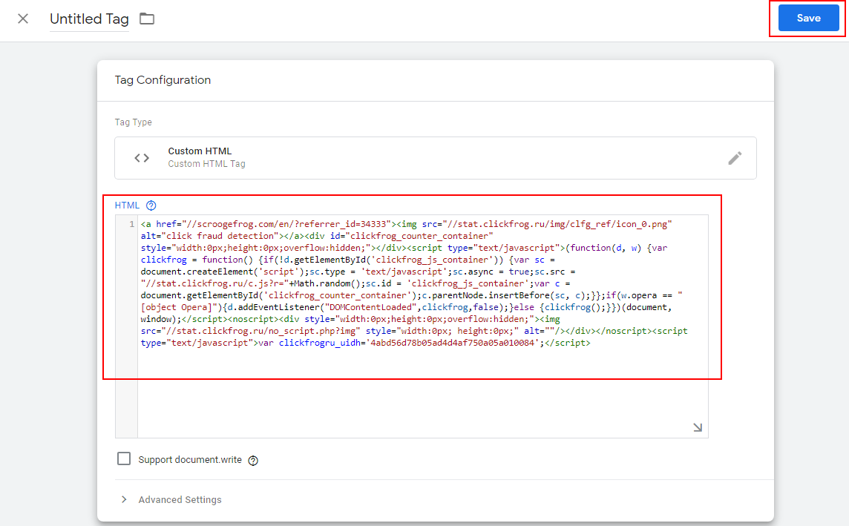Click the Tag Configuration heading
This screenshot has width=849, height=526.
(x=163, y=80)
